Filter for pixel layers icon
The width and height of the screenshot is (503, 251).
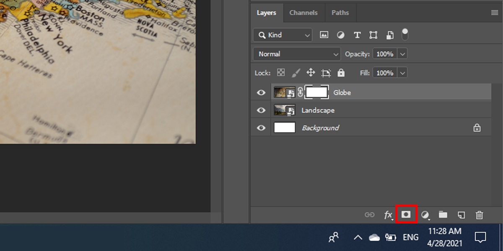click(x=324, y=35)
